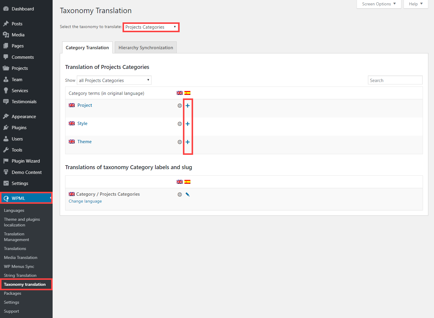
Task: Click globe icon in Category labels row
Action: [x=180, y=194]
